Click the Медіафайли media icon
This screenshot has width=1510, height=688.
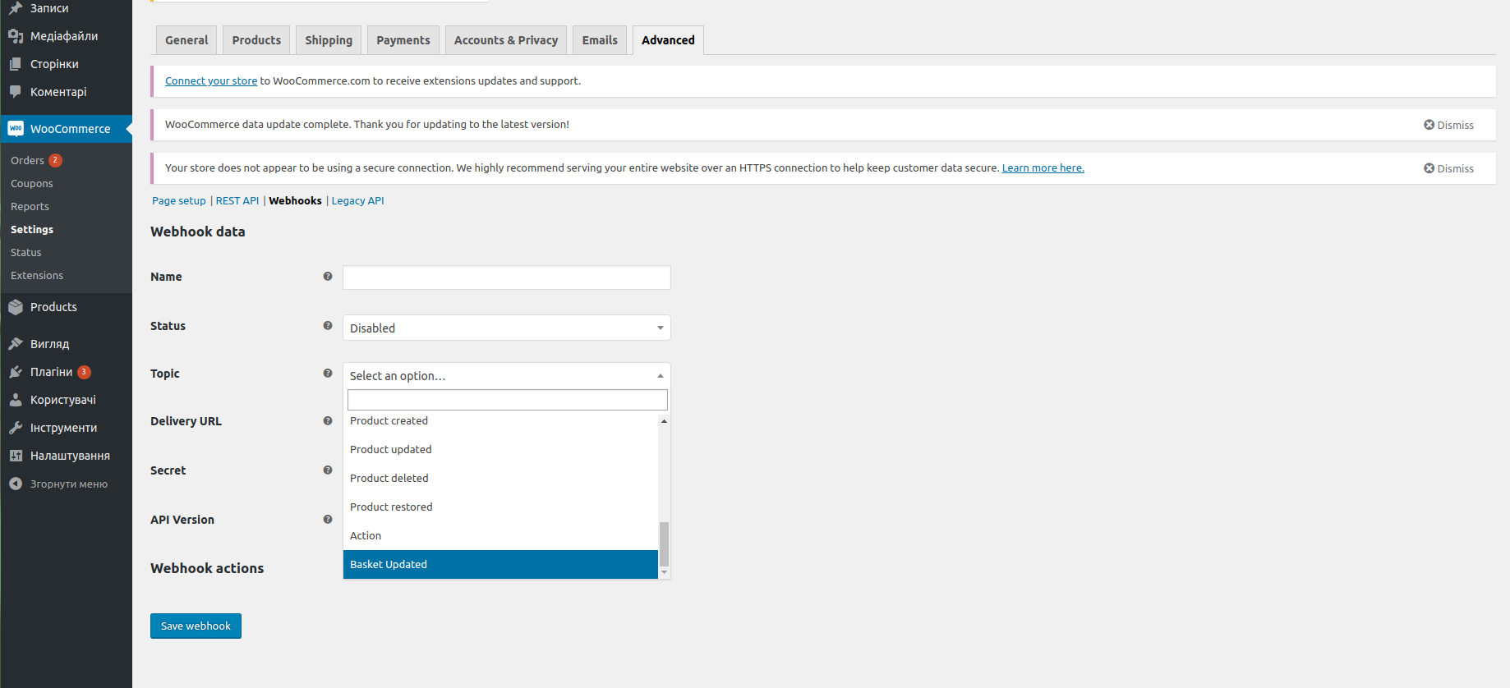(16, 36)
